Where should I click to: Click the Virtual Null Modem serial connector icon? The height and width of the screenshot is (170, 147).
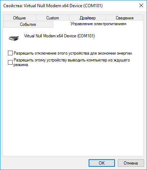tap(14, 38)
